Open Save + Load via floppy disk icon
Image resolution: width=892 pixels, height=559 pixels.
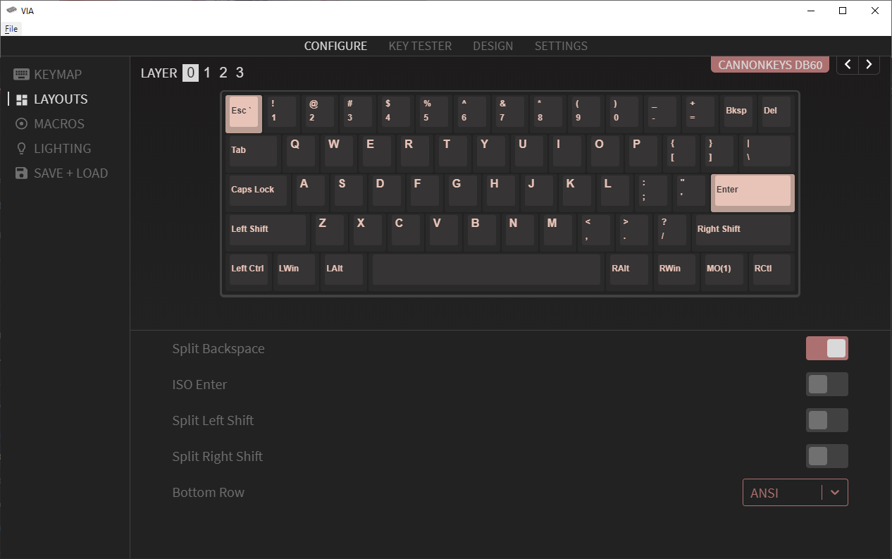(x=21, y=173)
